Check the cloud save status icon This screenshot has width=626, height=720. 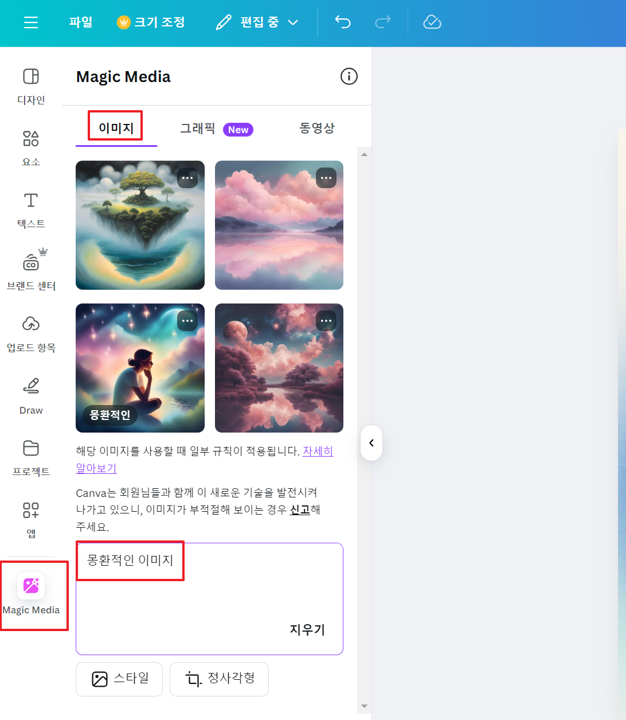click(432, 22)
